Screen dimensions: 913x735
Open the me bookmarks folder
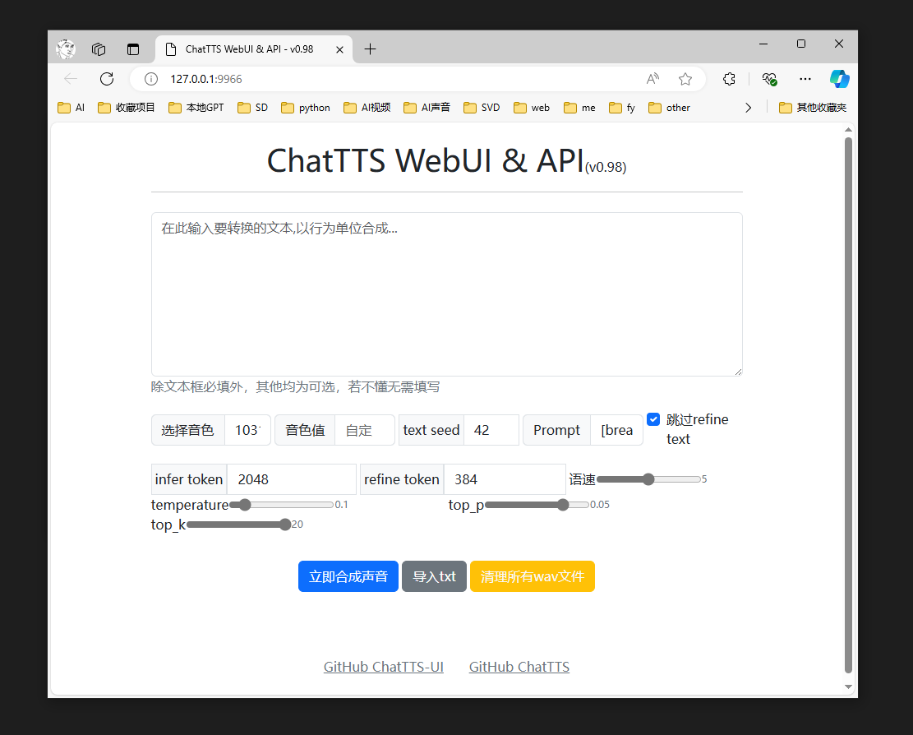click(x=579, y=108)
